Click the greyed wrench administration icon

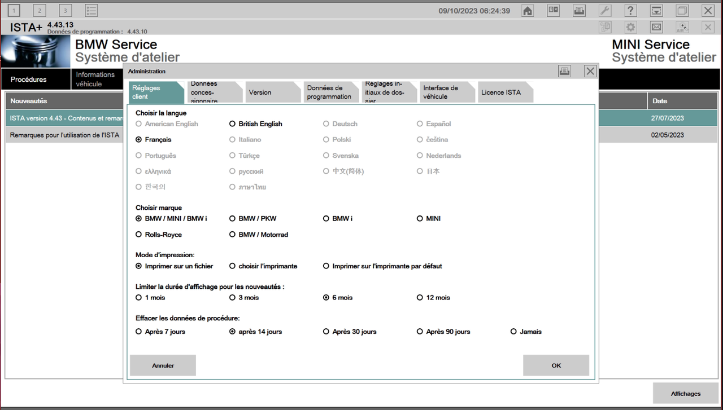[x=604, y=11]
